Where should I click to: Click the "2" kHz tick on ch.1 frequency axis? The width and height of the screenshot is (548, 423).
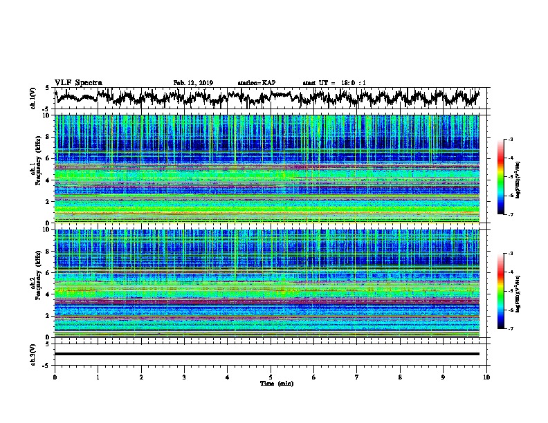49,202
